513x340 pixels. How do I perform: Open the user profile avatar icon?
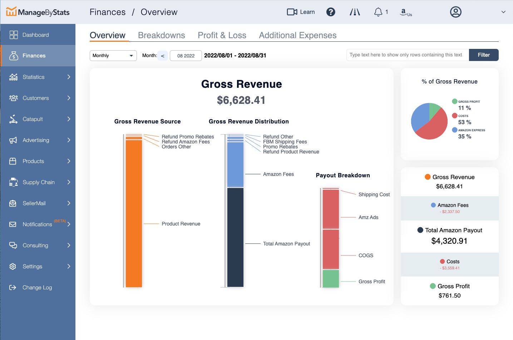pyautogui.click(x=455, y=12)
